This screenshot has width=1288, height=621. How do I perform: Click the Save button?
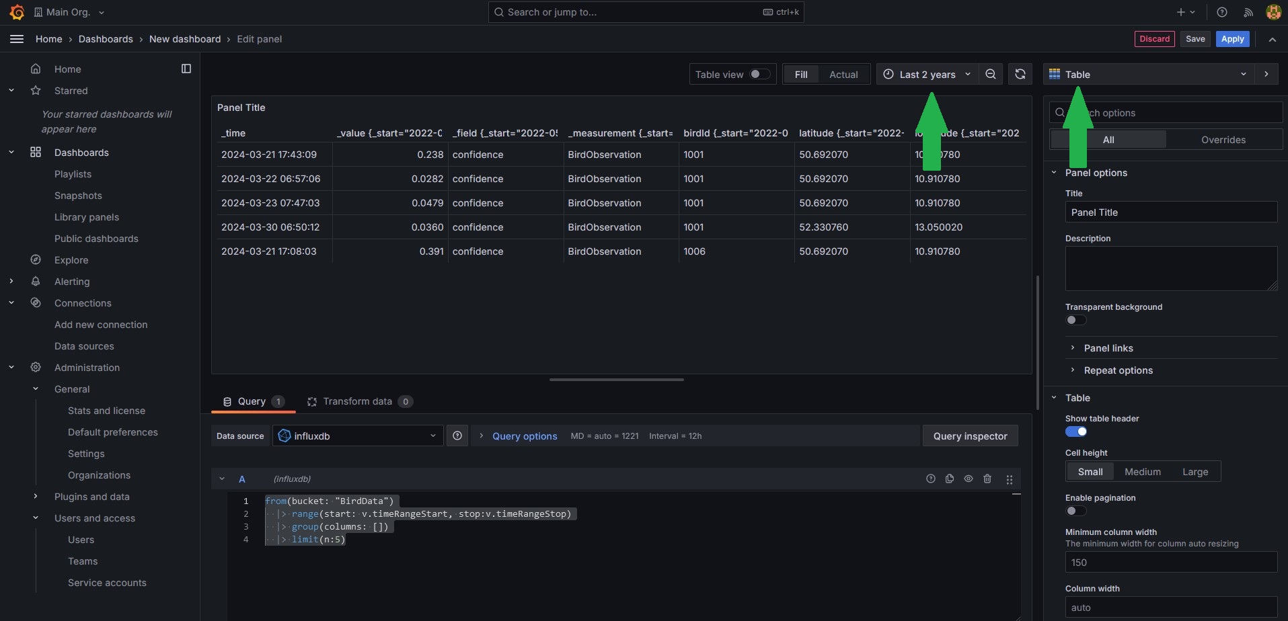pyautogui.click(x=1195, y=39)
